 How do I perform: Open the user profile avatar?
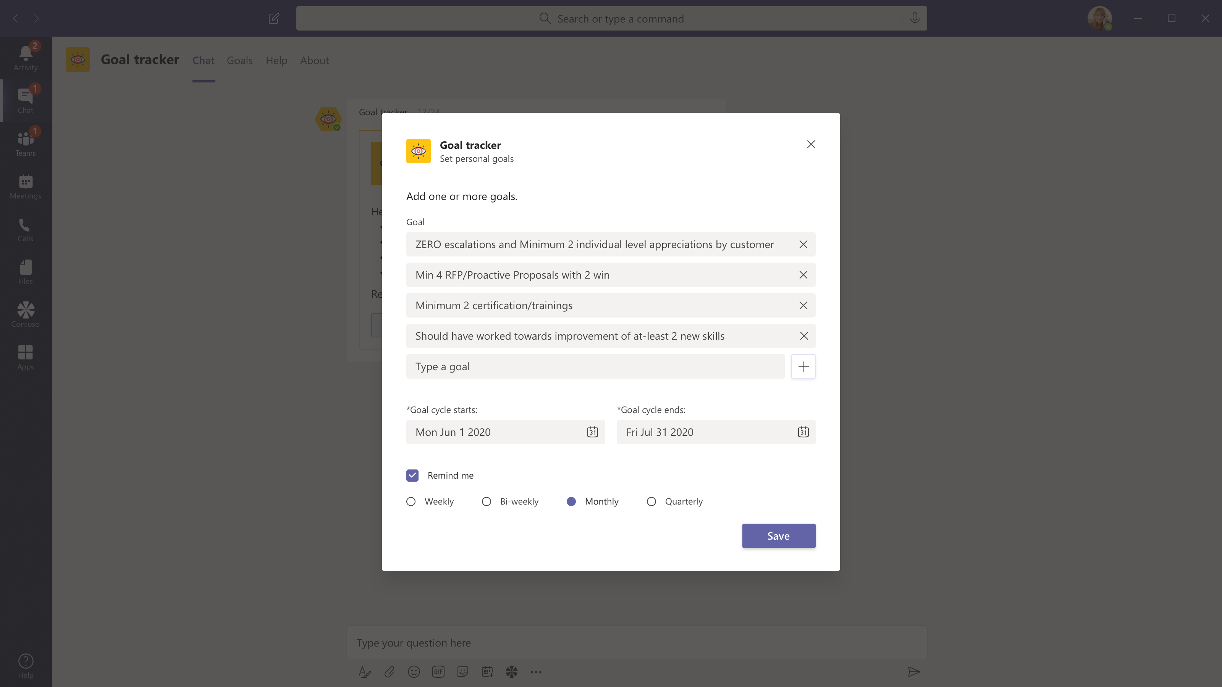tap(1099, 18)
